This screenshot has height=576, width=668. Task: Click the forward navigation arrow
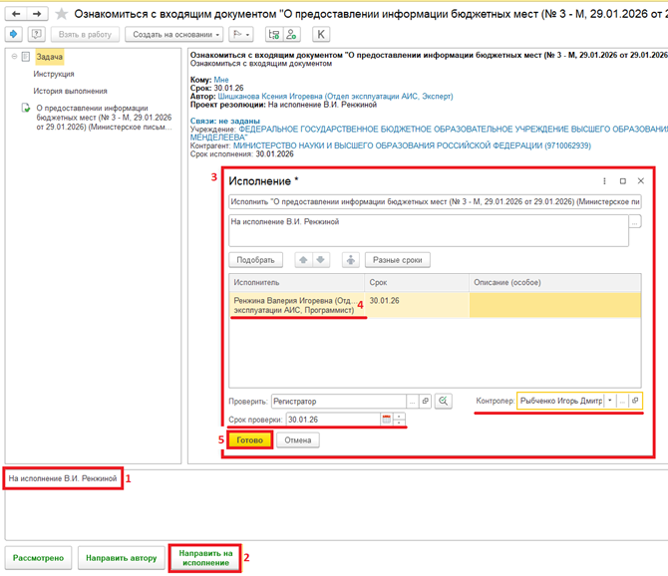click(37, 14)
